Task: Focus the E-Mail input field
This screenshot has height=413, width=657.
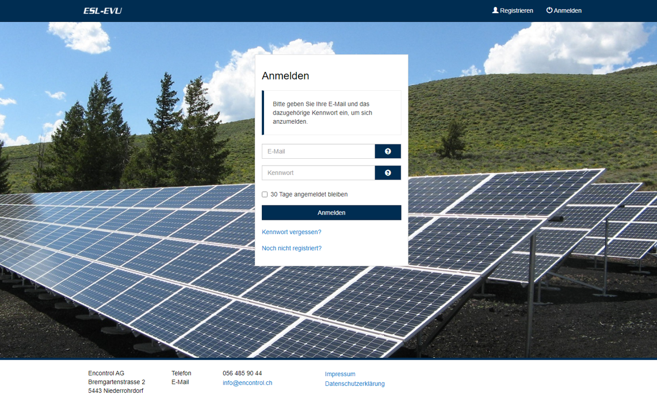Action: [x=319, y=151]
